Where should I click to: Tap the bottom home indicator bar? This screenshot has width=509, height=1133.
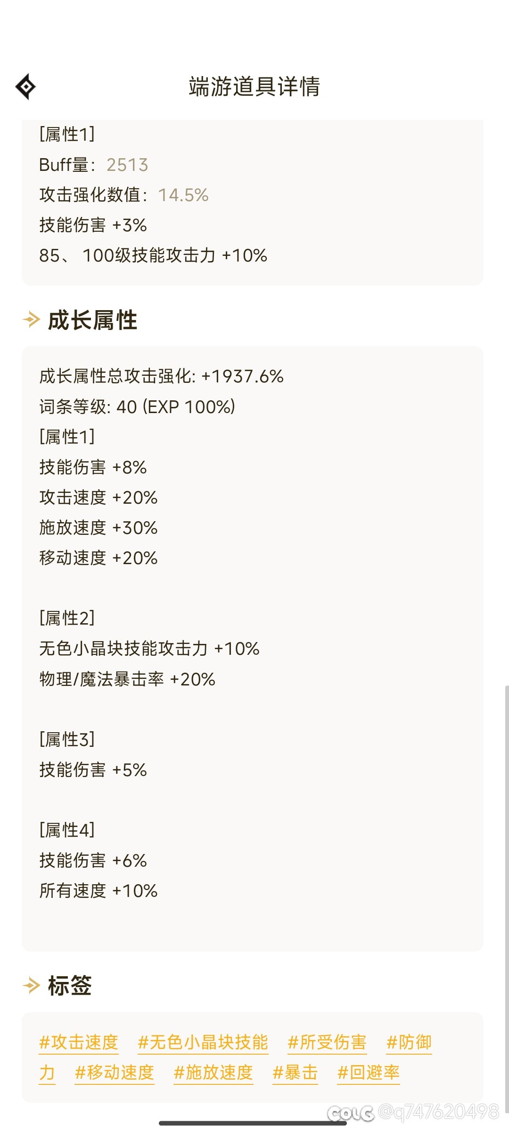coord(253,1123)
